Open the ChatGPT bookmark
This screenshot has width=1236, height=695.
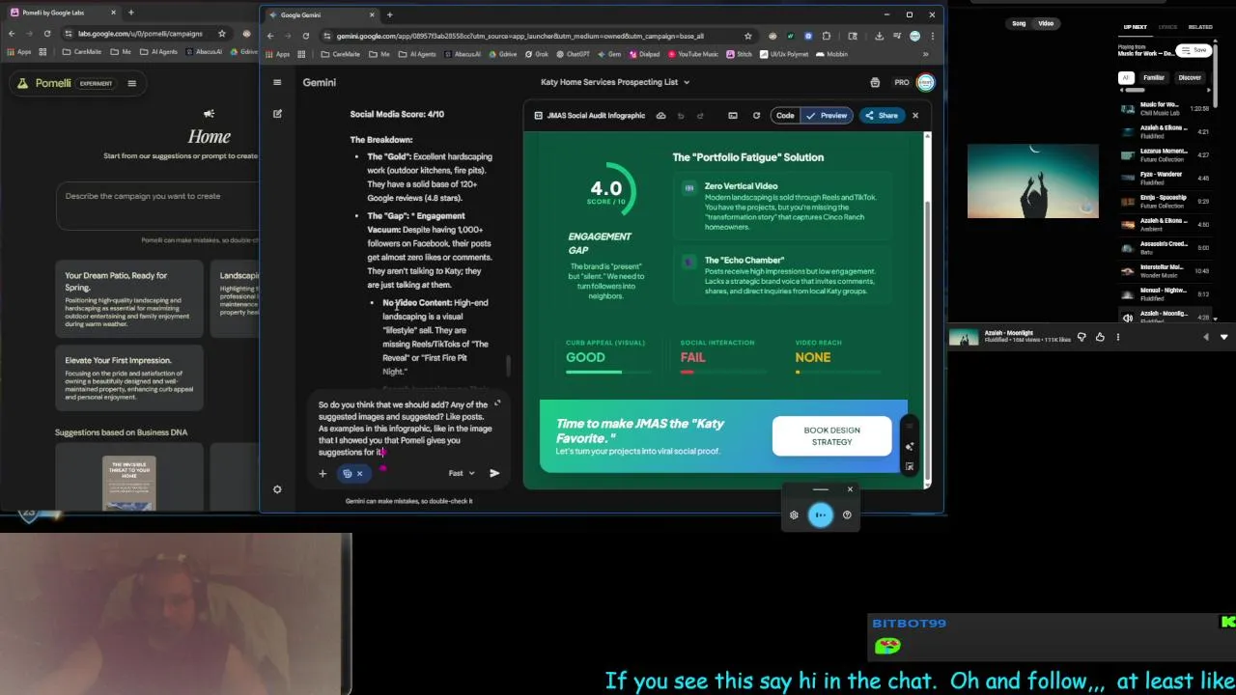573,54
